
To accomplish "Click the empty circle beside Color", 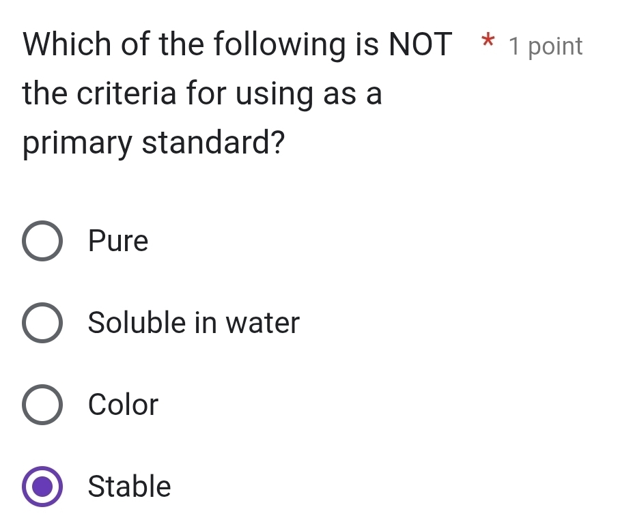I will [x=42, y=405].
